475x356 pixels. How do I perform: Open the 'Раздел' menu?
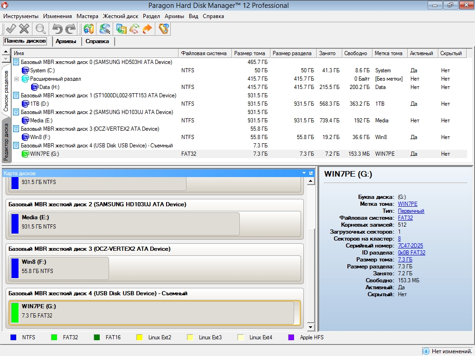point(151,16)
